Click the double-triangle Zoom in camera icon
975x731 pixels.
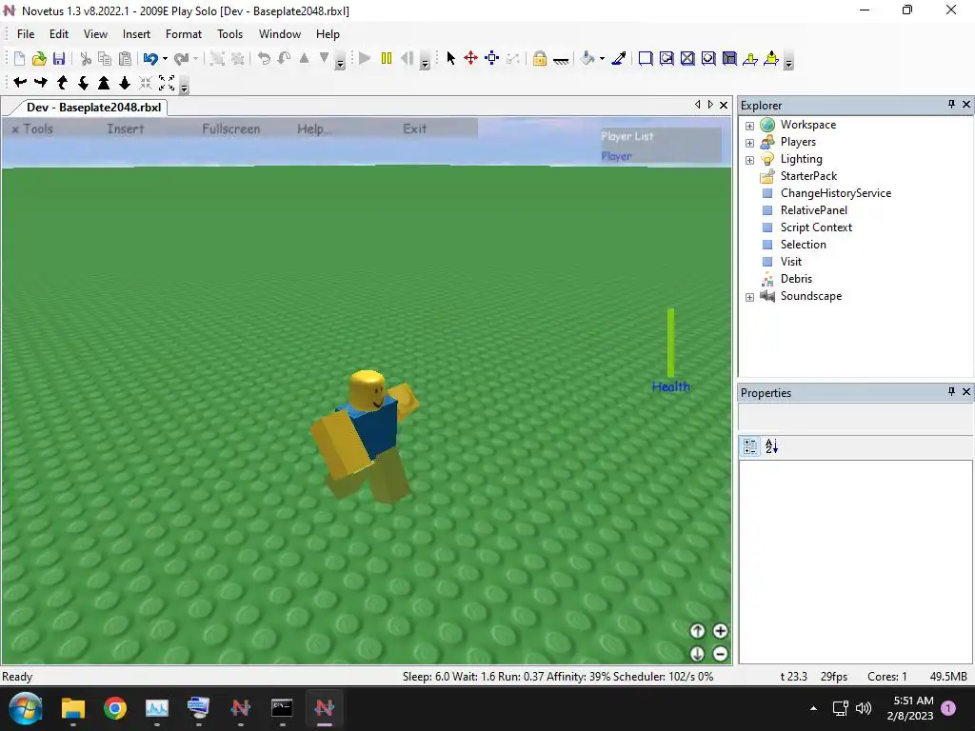click(x=104, y=82)
